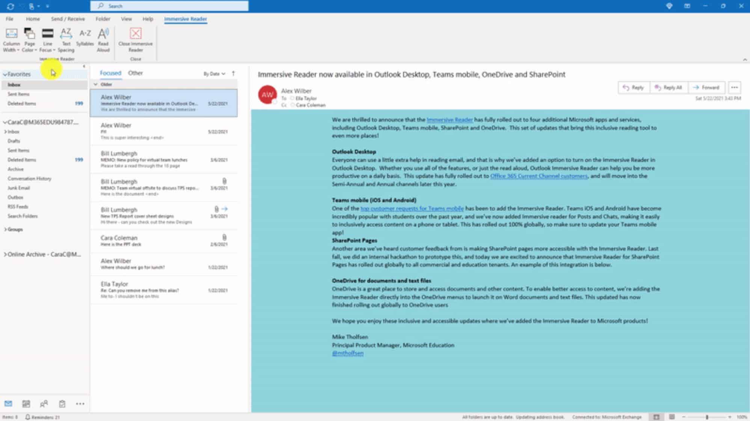750x421 pixels.
Task: Open the View ribbon tab
Action: pos(126,19)
